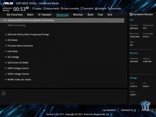Viewport: 156px width, 117px height.
Task: Click the back arrow in the breadcrumb bar
Action: (x=5, y=20)
